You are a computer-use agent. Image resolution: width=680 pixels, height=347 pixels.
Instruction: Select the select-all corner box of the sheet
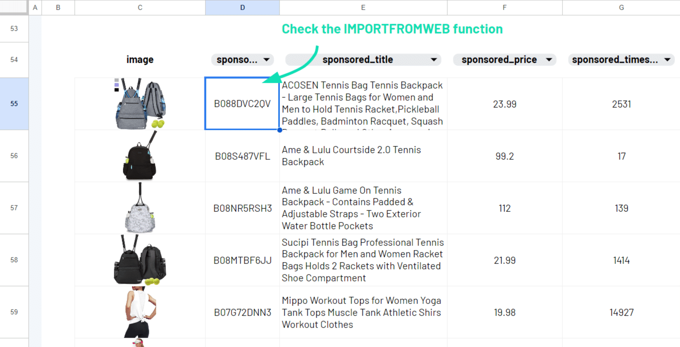(x=14, y=8)
